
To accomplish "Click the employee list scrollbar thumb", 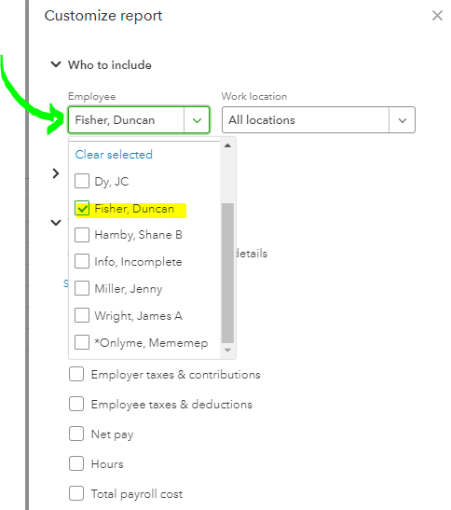I will pyautogui.click(x=227, y=273).
